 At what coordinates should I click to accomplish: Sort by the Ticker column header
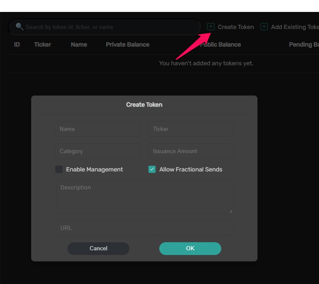(x=42, y=44)
